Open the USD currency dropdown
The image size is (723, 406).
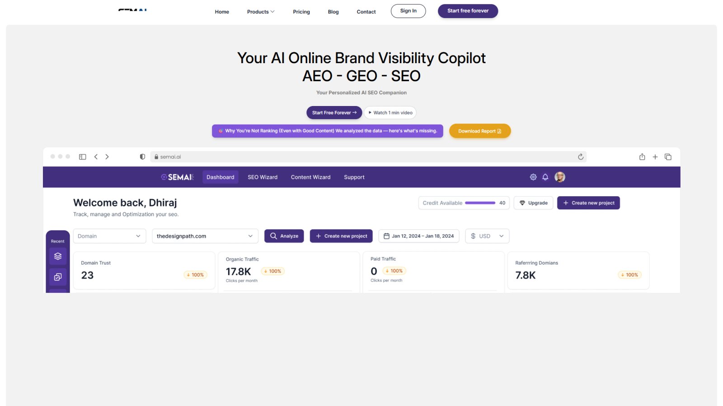point(487,236)
